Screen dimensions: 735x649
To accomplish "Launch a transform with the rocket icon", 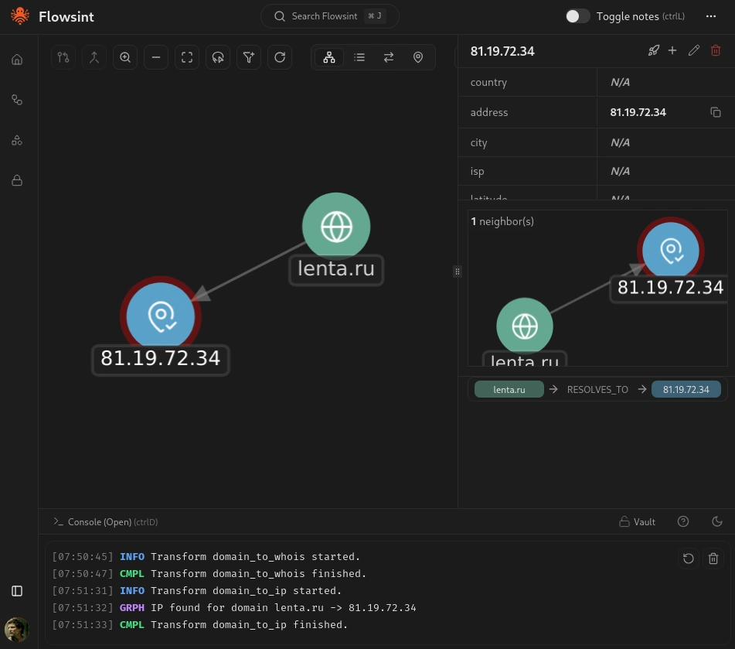I will point(654,51).
